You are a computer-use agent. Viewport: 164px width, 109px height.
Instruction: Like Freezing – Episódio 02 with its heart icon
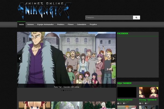click(x=146, y=103)
